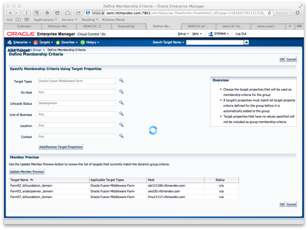This screenshot has width=308, height=230.
Task: Switch to the Rittman Me... tab
Action: pos(59,26)
